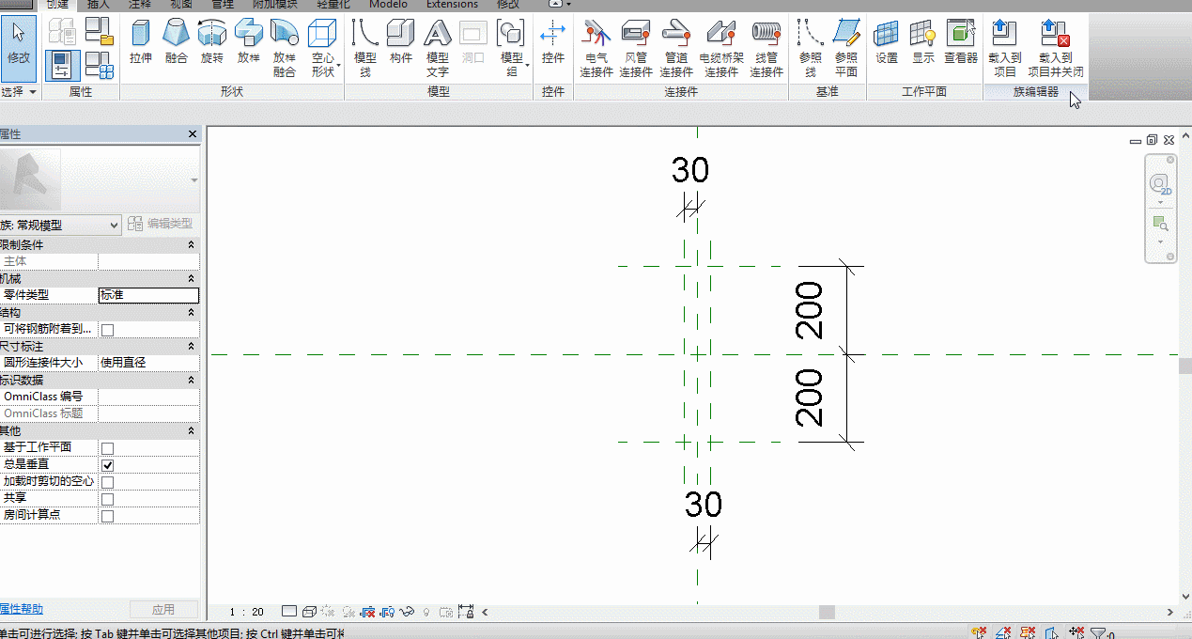This screenshot has height=639, width=1192.
Task: Collapse the 限制条件 section
Action: coord(192,244)
